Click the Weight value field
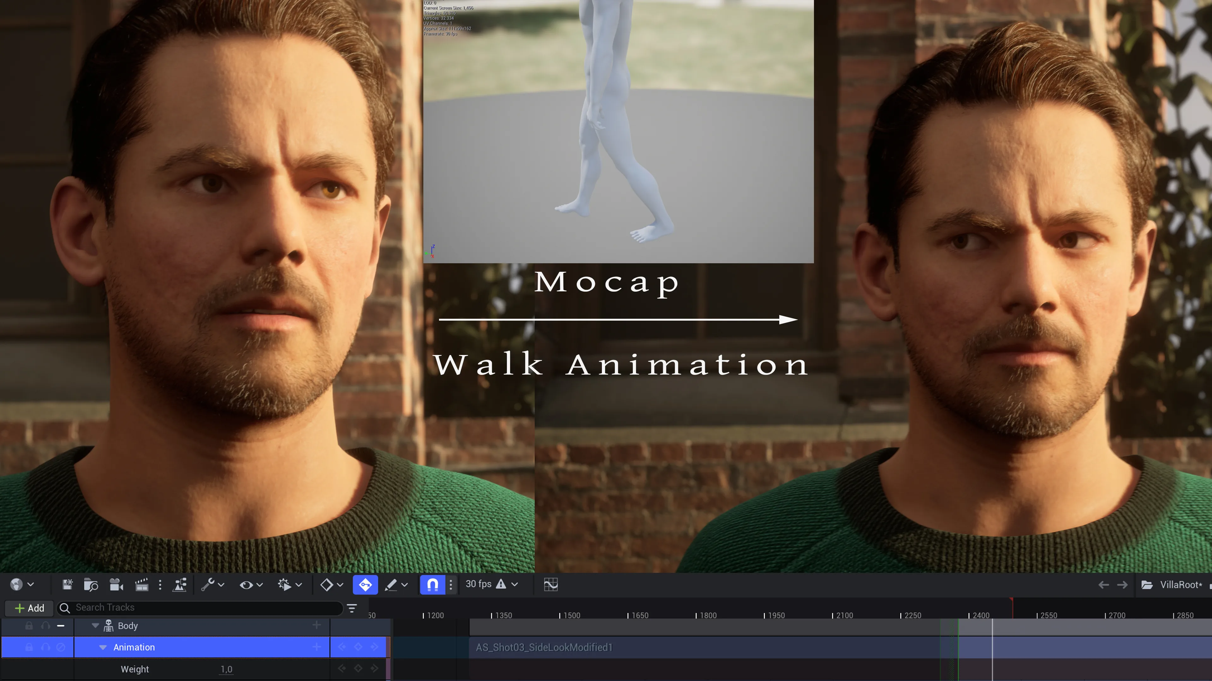The height and width of the screenshot is (681, 1212). click(x=226, y=669)
